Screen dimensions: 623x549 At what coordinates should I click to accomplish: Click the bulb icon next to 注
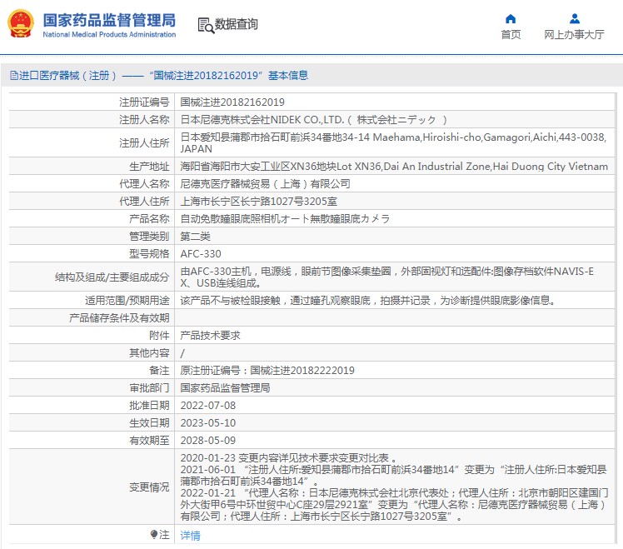click(x=154, y=535)
